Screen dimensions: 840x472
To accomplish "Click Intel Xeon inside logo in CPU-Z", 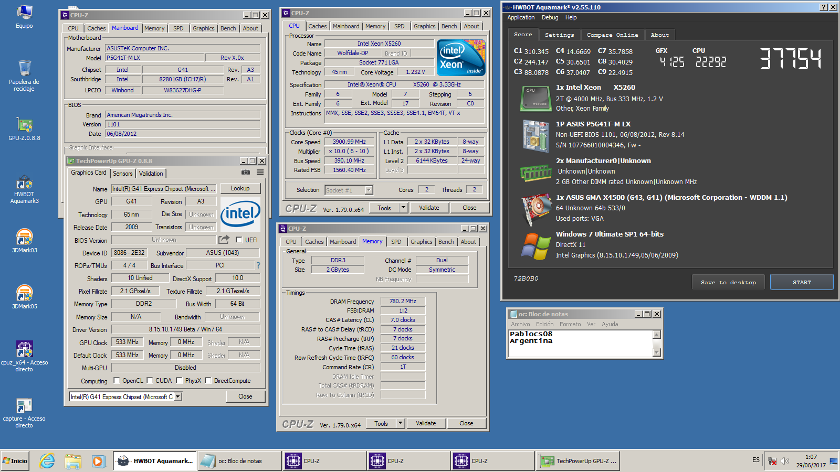I will tap(461, 58).
